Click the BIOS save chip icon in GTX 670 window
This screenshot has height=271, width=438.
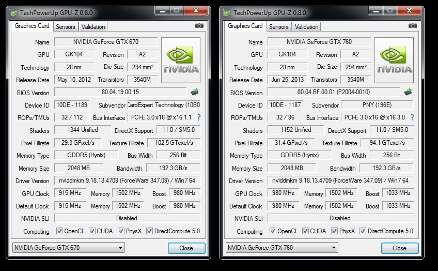(195, 92)
